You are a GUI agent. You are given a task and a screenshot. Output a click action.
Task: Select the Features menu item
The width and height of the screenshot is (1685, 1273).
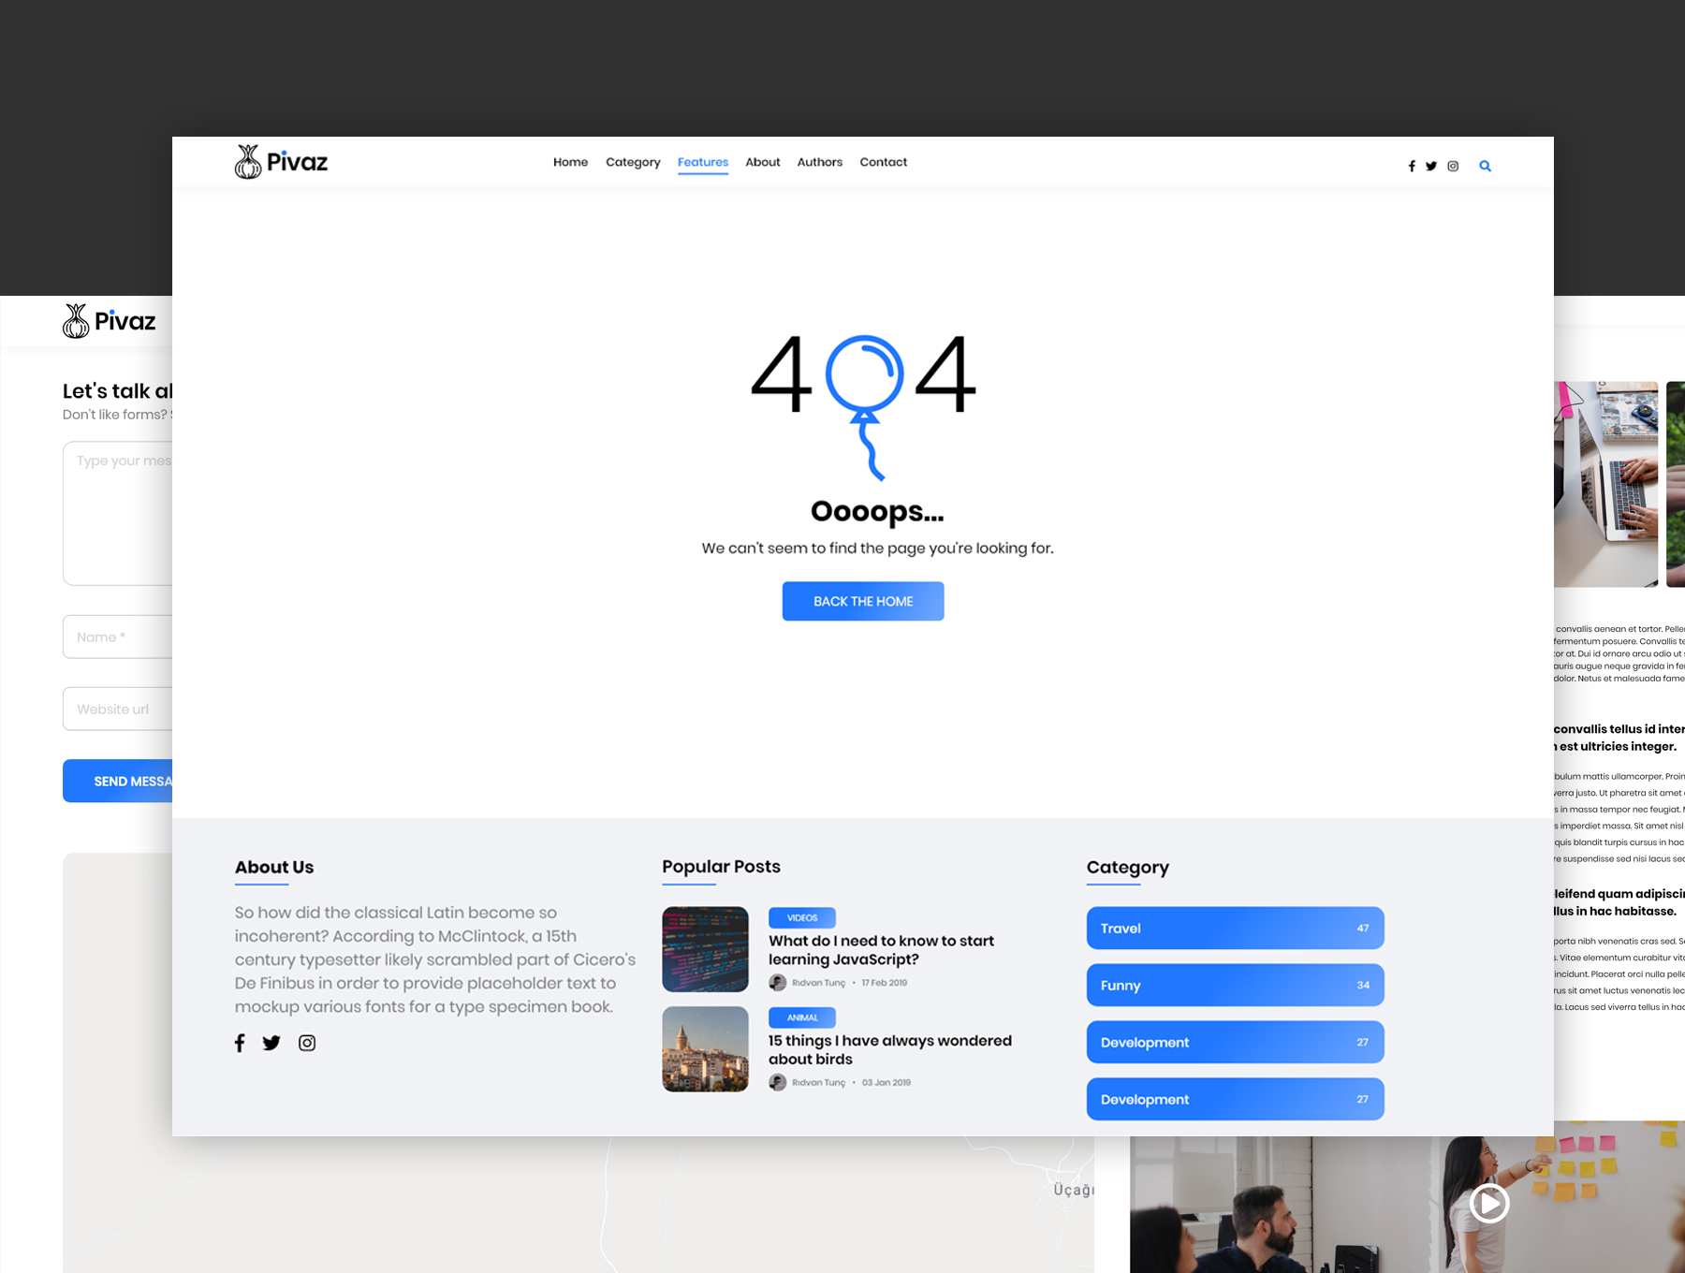(703, 162)
